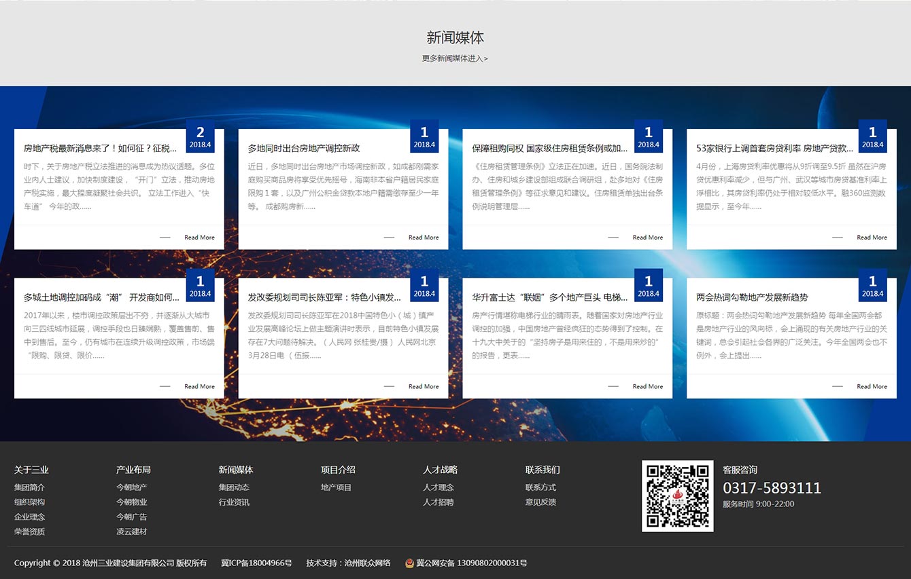The width and height of the screenshot is (911, 579).
Task: Click phone number 0317-5893111
Action: [772, 488]
